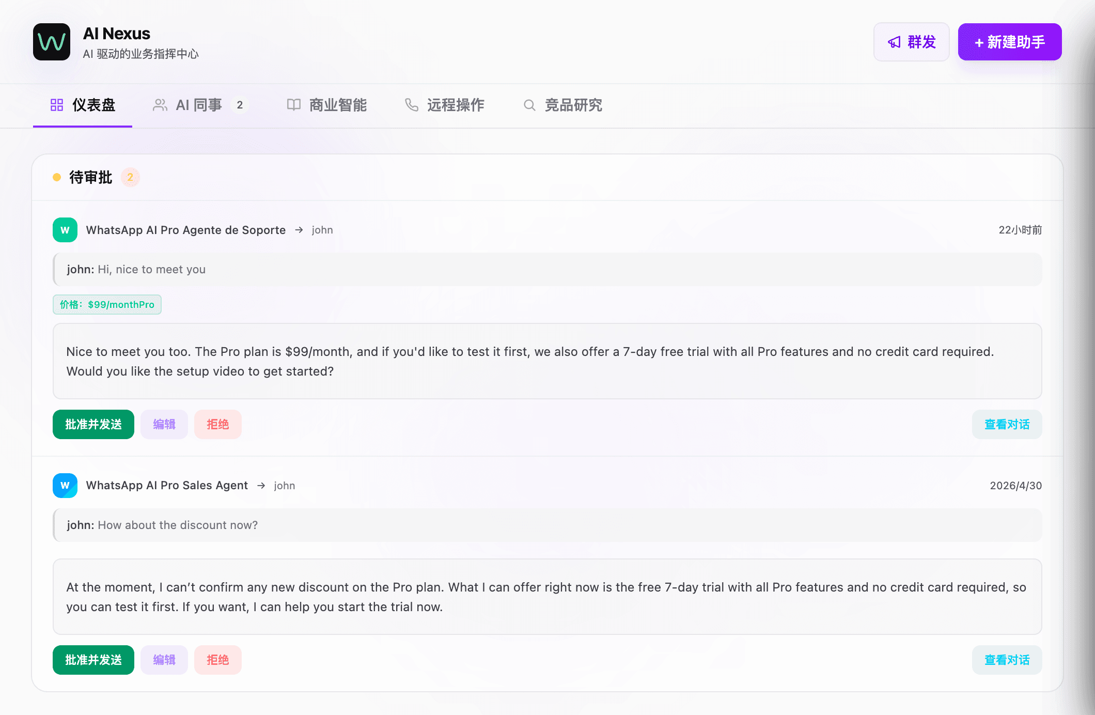The height and width of the screenshot is (715, 1095).
Task: Click the AI Nexus title text
Action: (117, 34)
